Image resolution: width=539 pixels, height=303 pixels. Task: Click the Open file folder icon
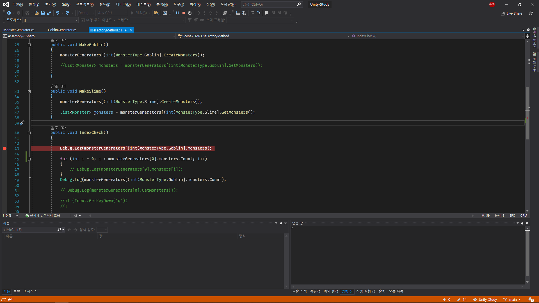coord(36,13)
